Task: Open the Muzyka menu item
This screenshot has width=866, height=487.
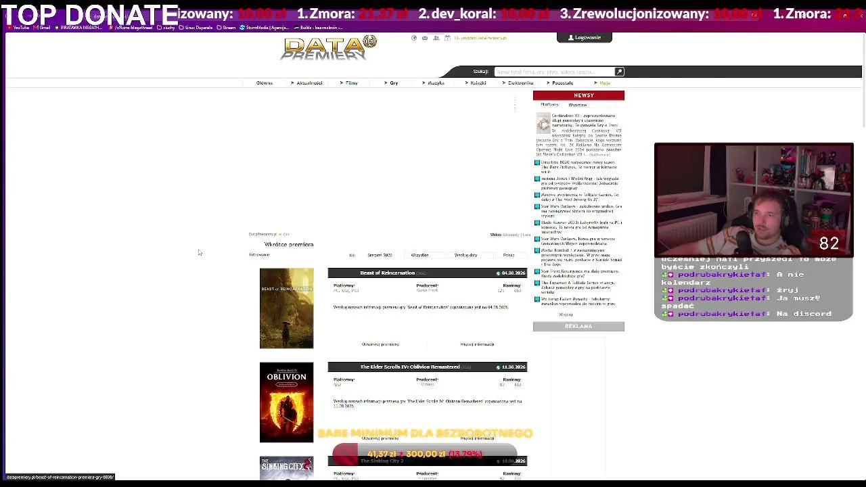Action: click(435, 83)
